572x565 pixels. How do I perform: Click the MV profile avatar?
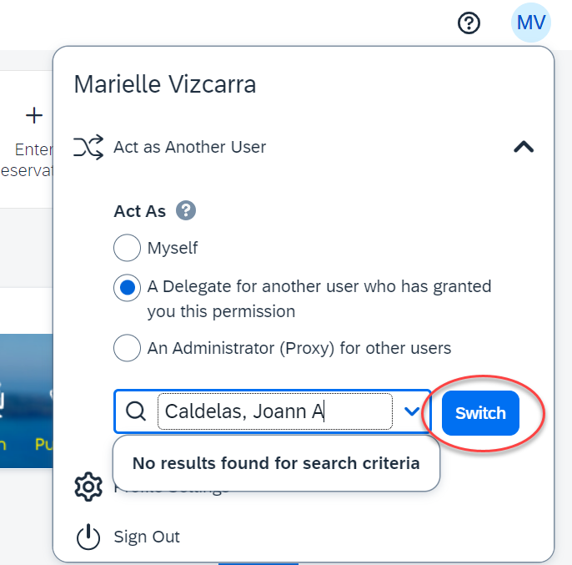(531, 23)
